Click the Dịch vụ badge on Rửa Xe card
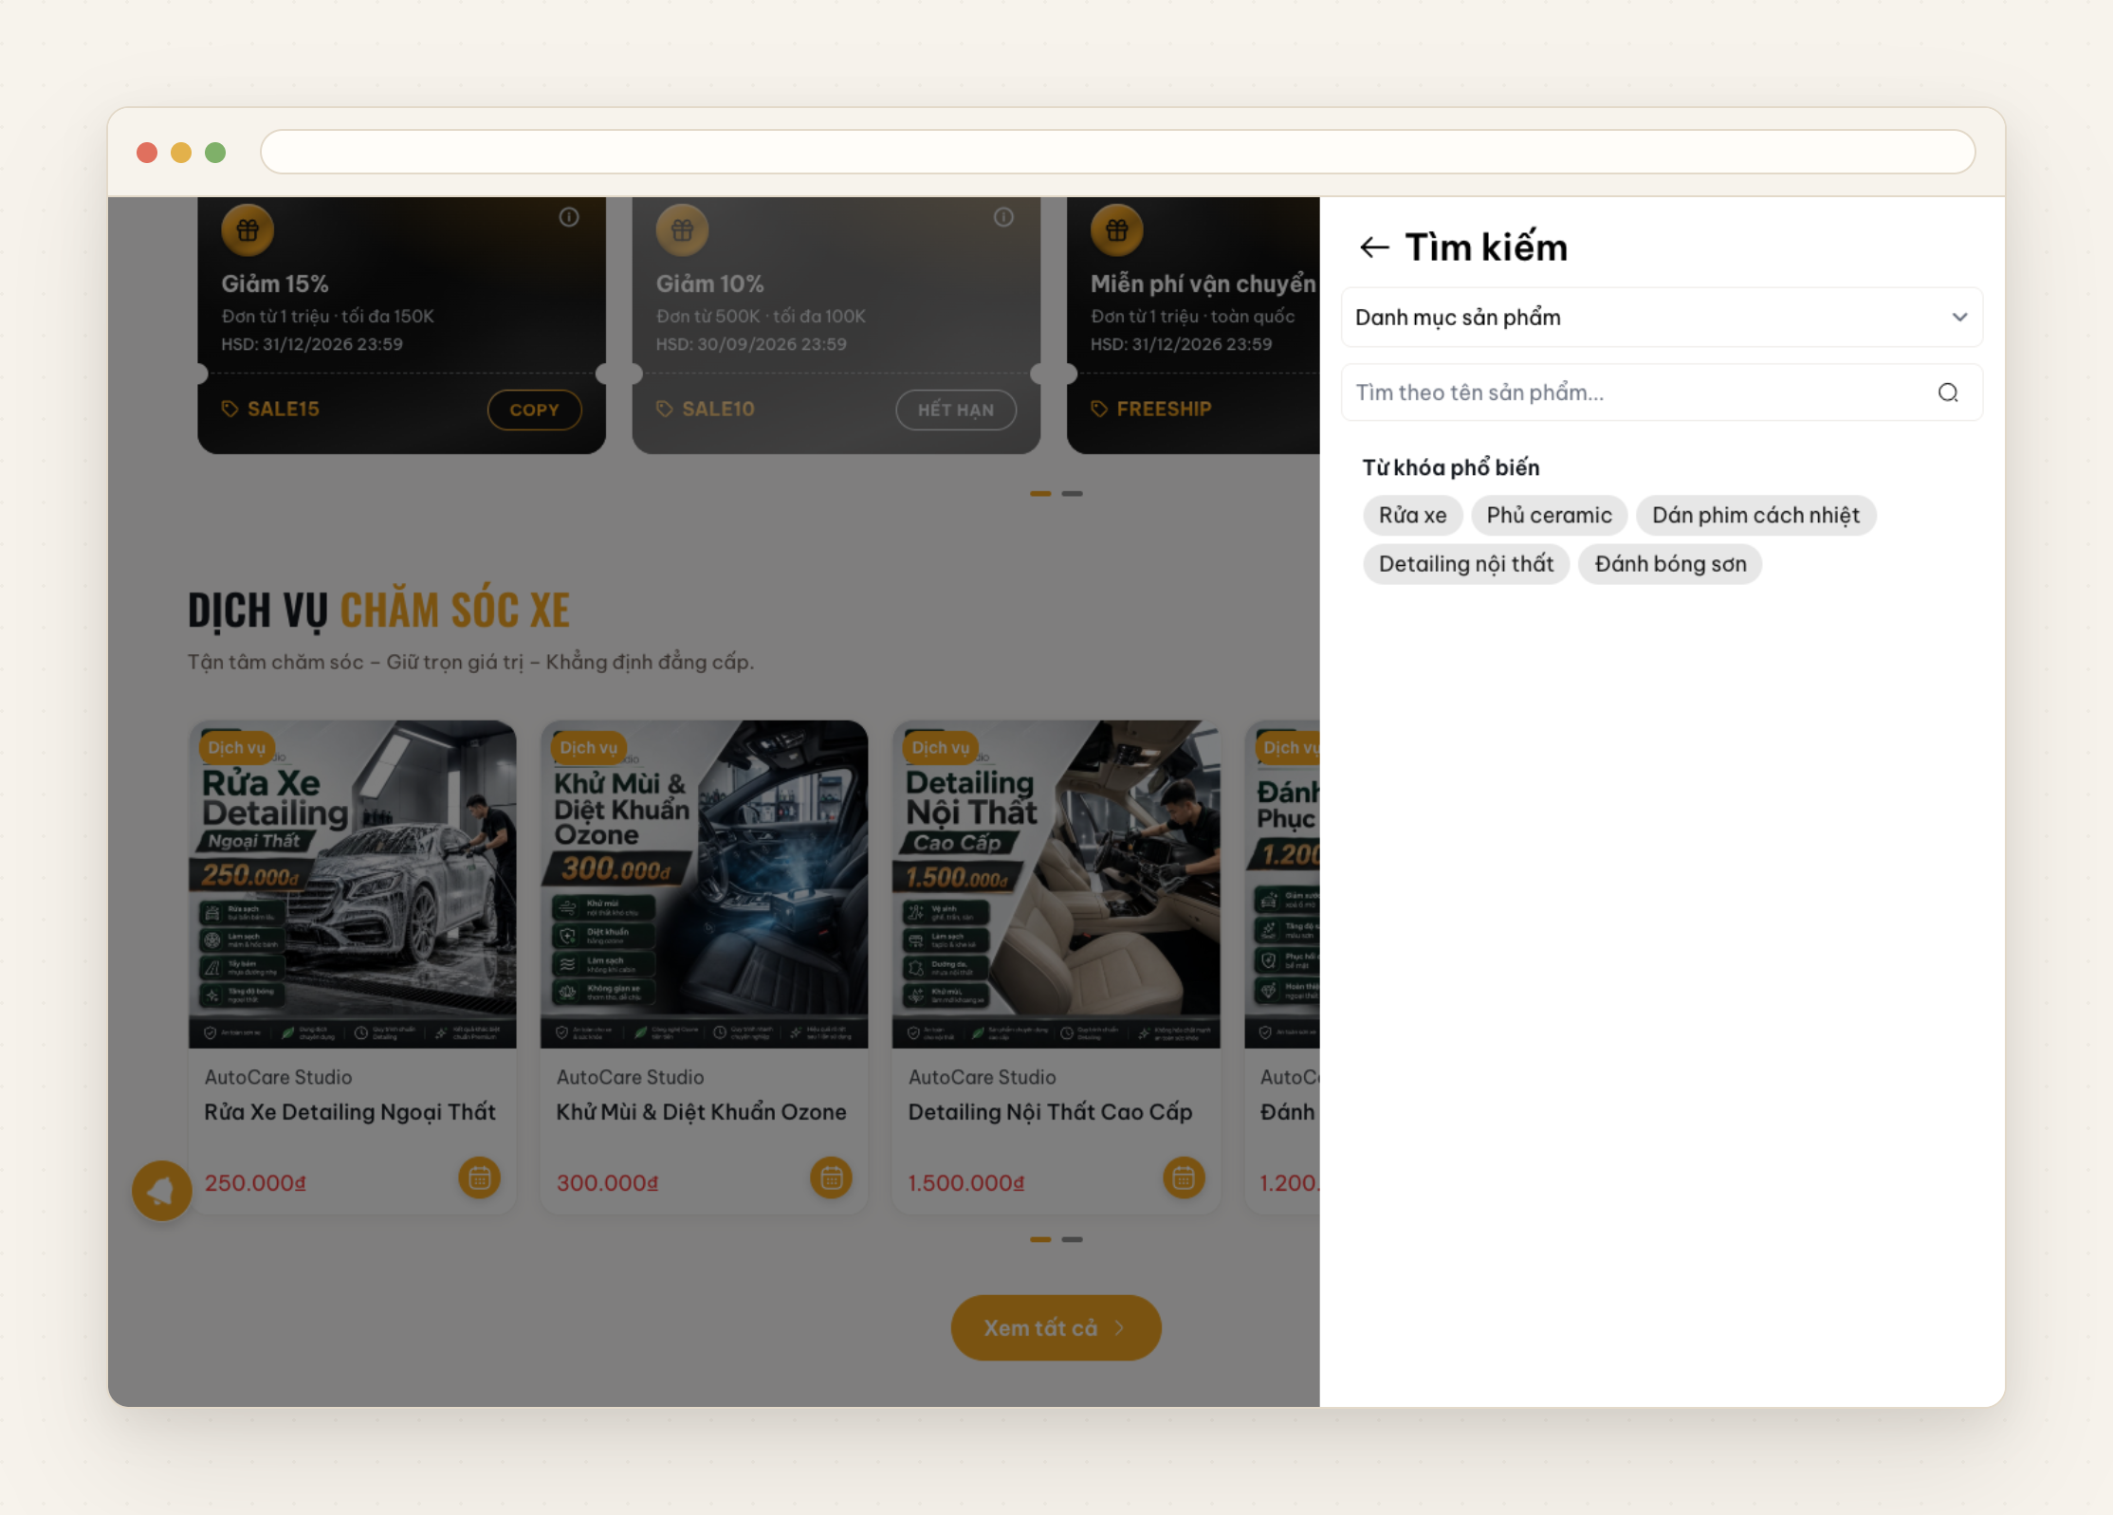This screenshot has height=1515, width=2113. 237,747
